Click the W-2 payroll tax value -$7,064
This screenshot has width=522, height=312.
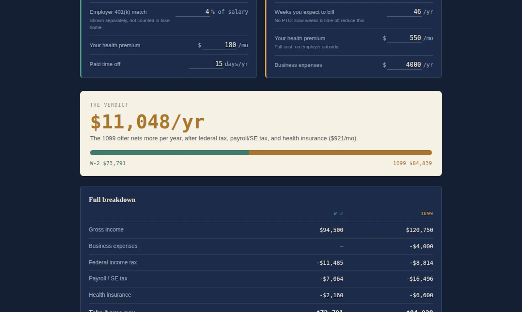331,279
